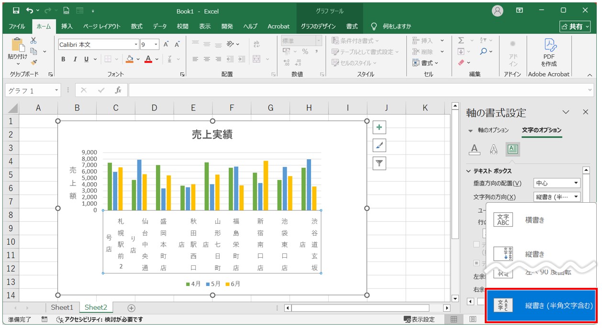Click the orientation (angled text) icon
Image resolution: width=602 pixels, height=328 pixels.
pos(231,44)
